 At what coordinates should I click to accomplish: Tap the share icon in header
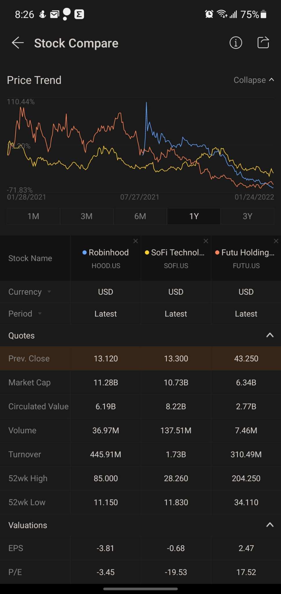click(263, 43)
